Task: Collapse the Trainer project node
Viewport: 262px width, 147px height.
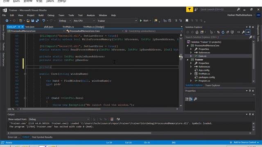Action: point(187,60)
